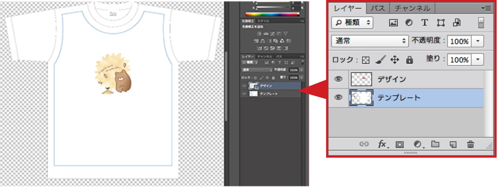The image size is (497, 187).
Task: Toggle lock transparent pixels
Action: (366, 60)
